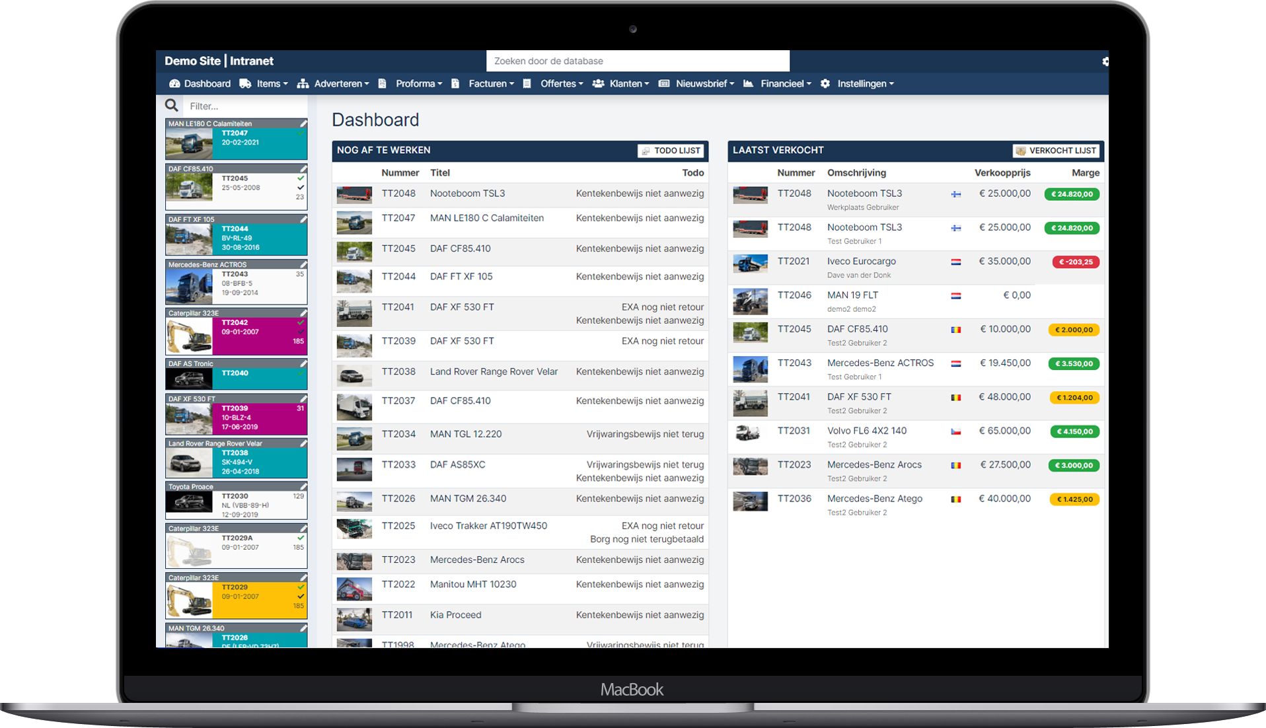Click the magnifier icon beside the Filter field
Image resolution: width=1266 pixels, height=728 pixels.
[x=172, y=106]
